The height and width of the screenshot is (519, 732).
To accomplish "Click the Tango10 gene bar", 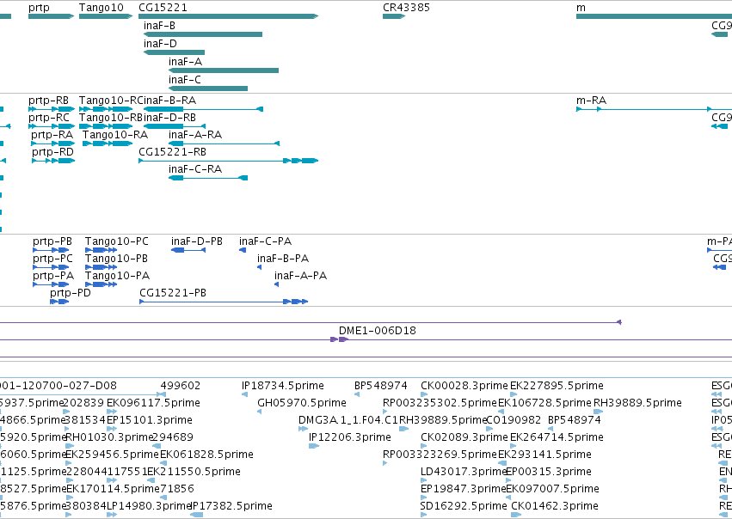I will point(106,16).
